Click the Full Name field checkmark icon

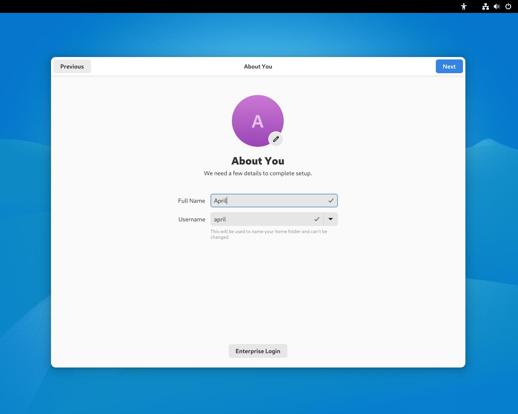click(x=331, y=201)
